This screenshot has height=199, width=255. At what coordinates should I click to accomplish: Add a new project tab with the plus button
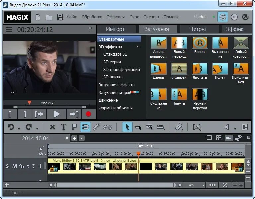pos(74,138)
